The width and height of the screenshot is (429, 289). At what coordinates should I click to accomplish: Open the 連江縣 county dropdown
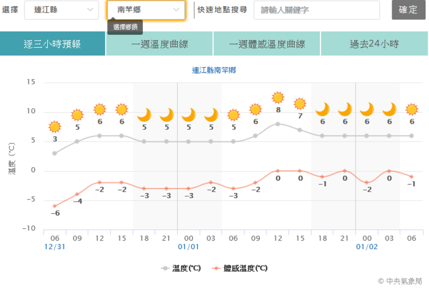[61, 10]
